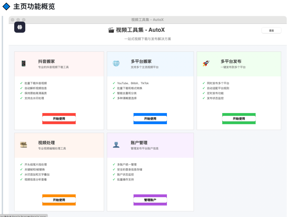Click the checkmark next to 批量下载抖音视频
The width and height of the screenshot is (289, 217).
21,83
